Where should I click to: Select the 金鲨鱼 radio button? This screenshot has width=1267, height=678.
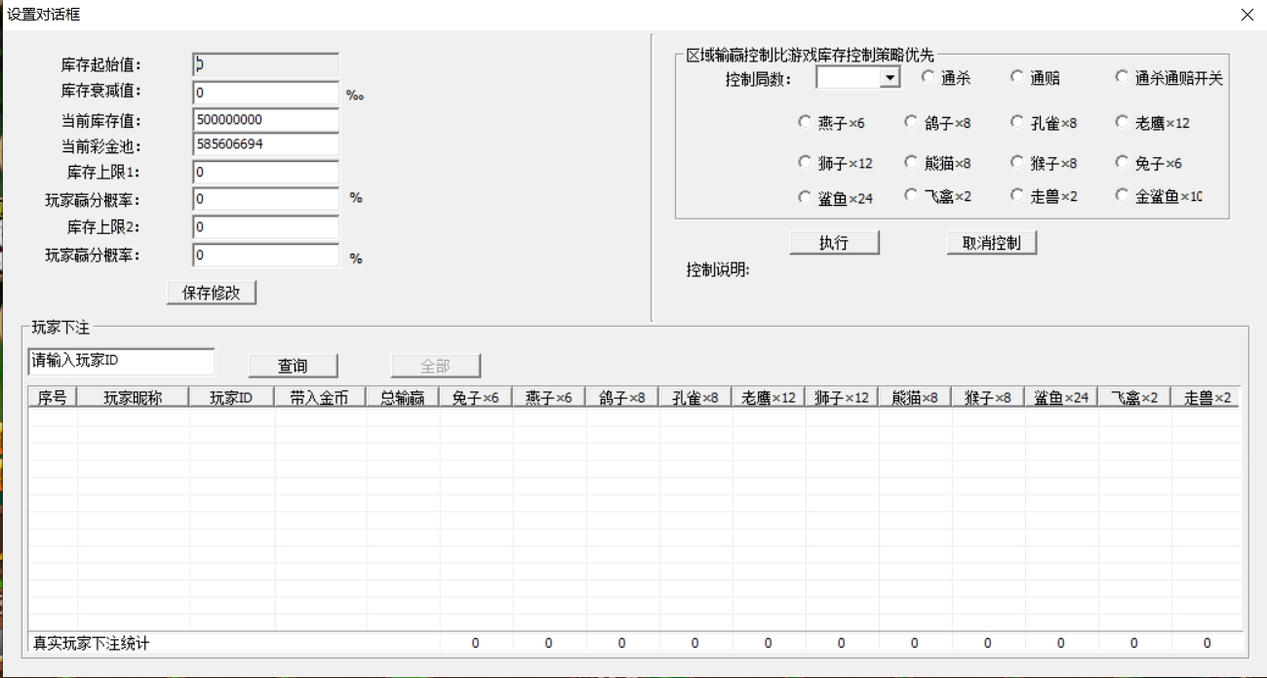(1122, 196)
